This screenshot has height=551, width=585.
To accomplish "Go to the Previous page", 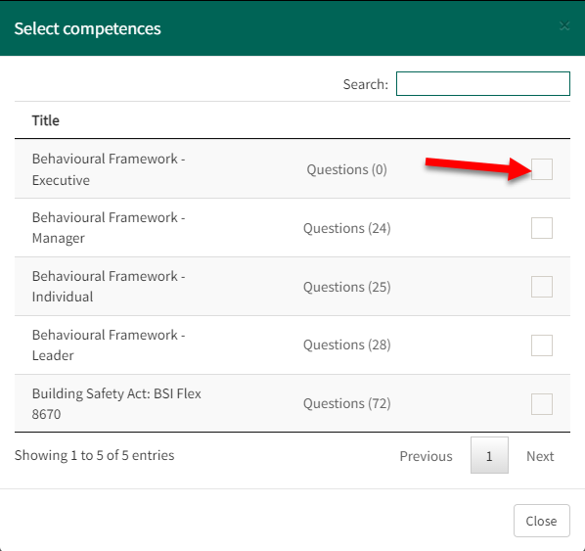I will click(x=426, y=456).
